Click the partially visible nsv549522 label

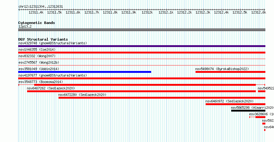tap(266, 88)
